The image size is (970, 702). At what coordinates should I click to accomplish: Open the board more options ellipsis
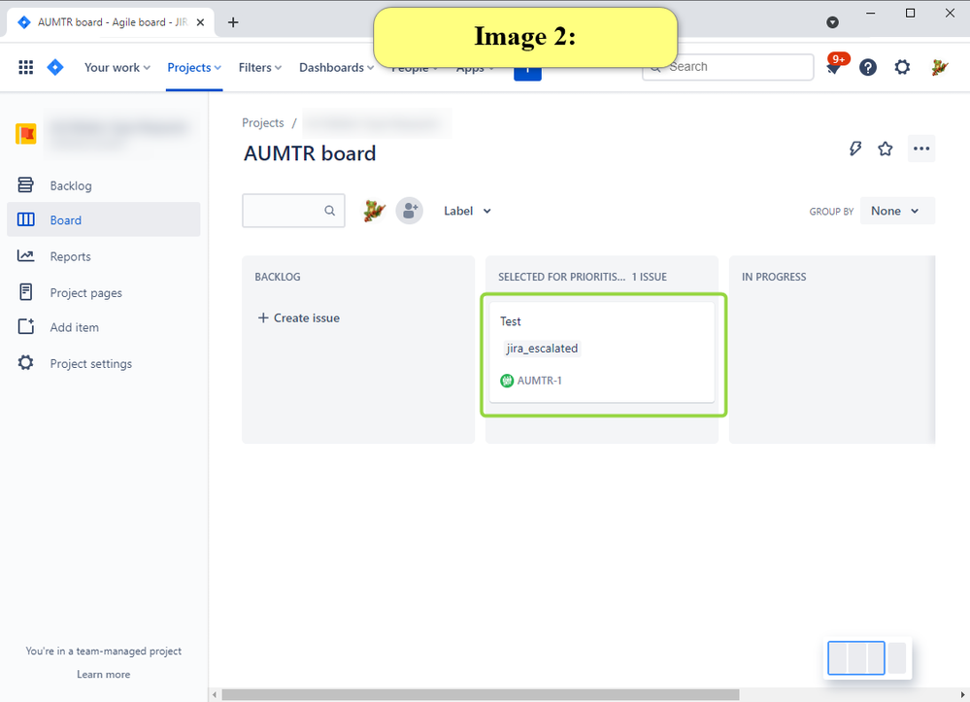point(921,149)
